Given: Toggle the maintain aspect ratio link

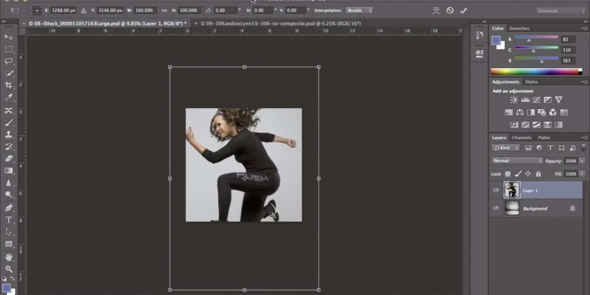Looking at the screenshot, I should [x=164, y=10].
